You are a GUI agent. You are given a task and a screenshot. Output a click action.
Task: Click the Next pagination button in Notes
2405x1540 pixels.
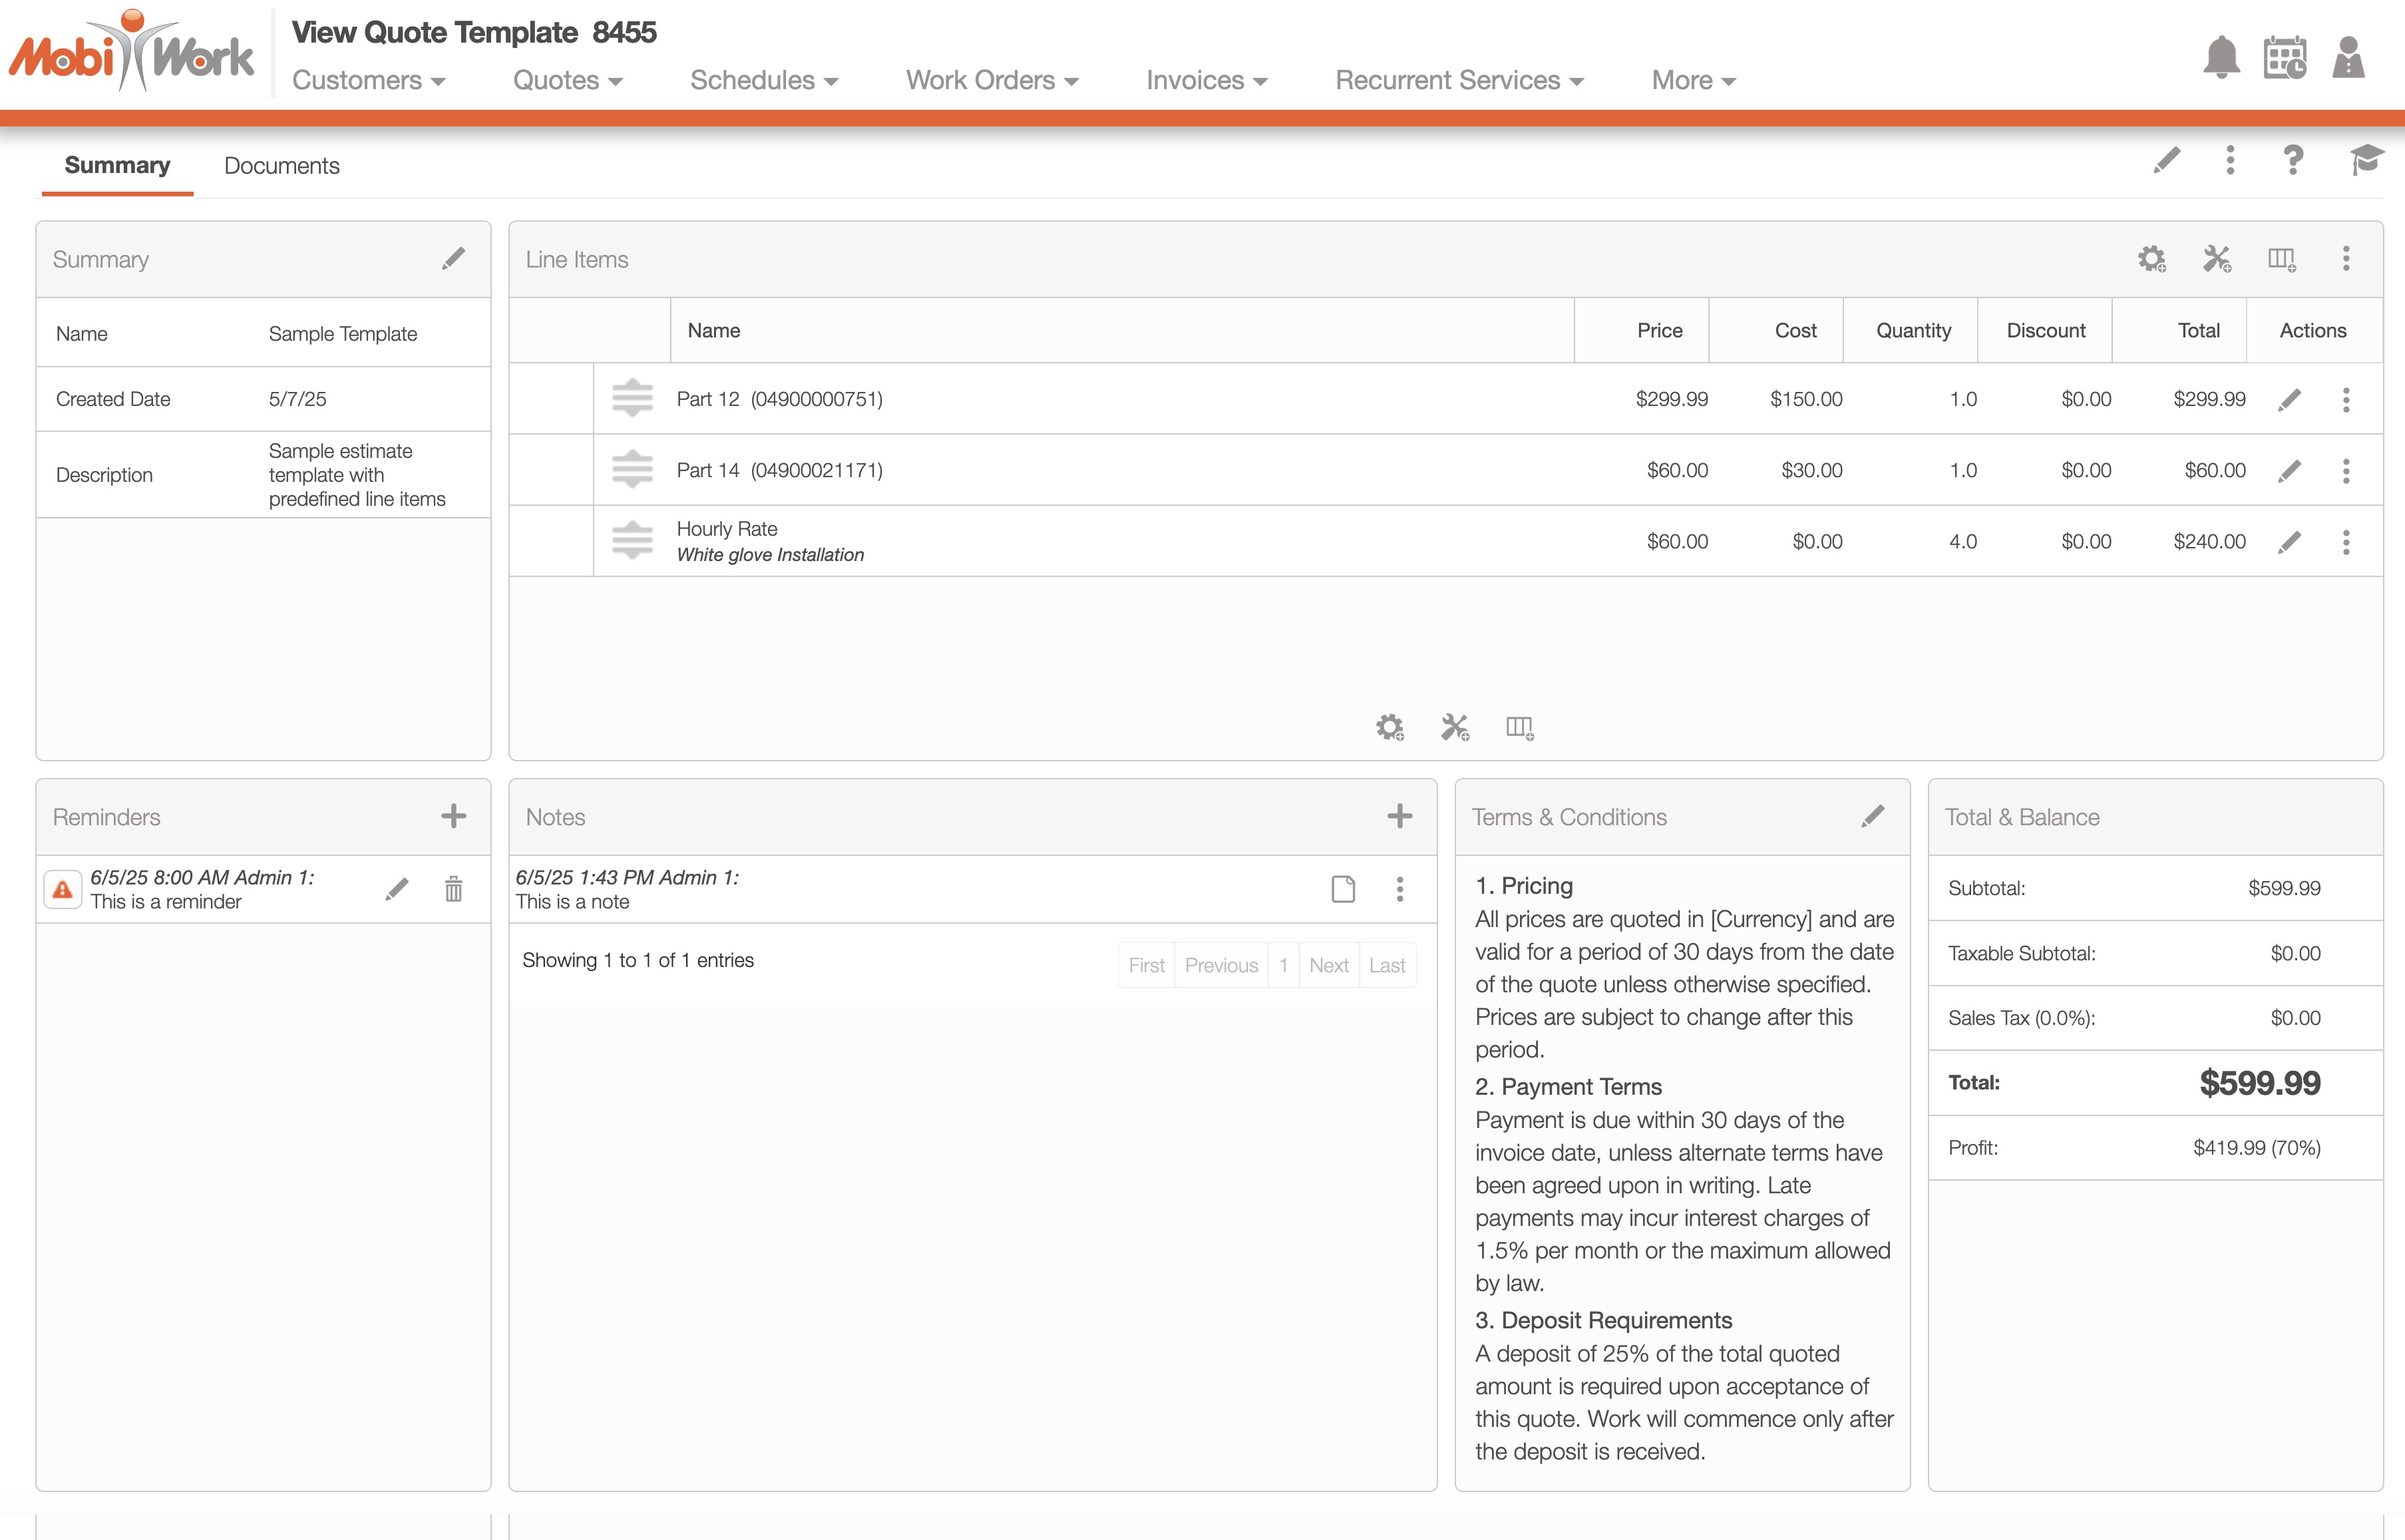point(1328,965)
